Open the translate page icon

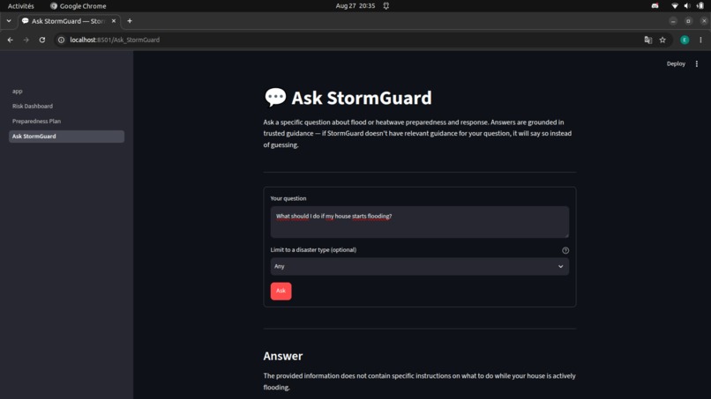[648, 40]
